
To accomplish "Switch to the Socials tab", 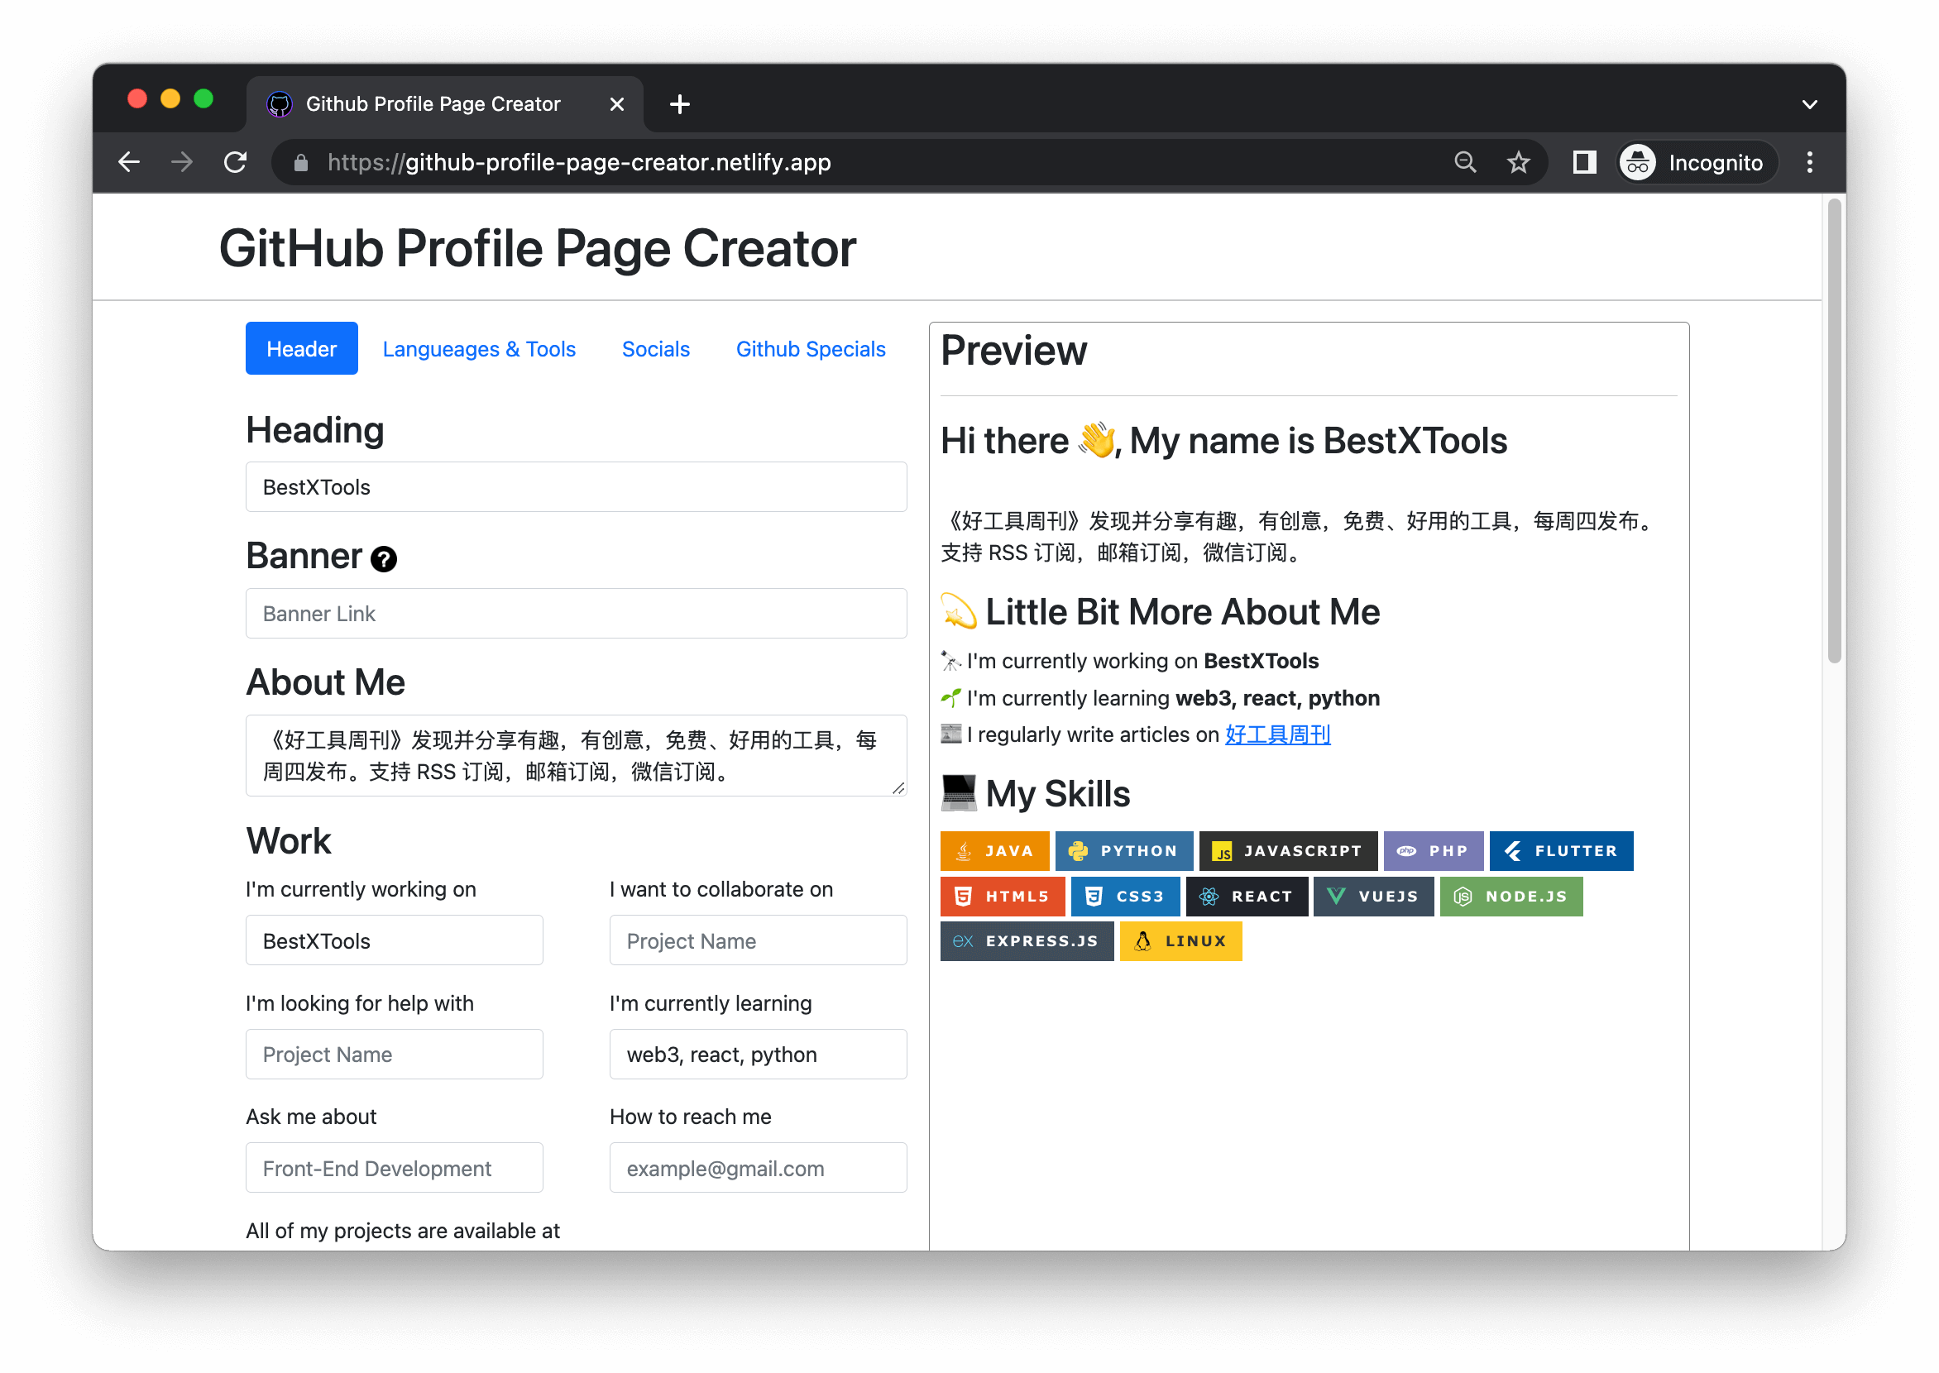I will (655, 348).
